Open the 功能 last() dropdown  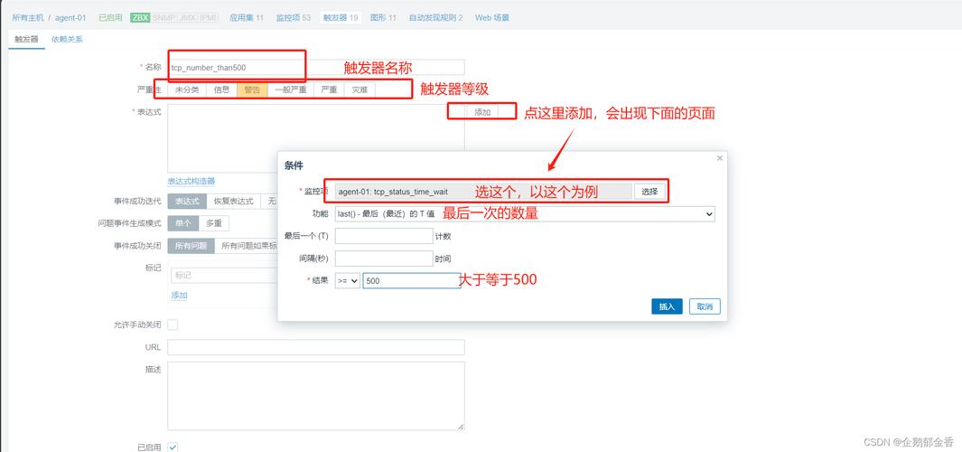[x=525, y=213]
